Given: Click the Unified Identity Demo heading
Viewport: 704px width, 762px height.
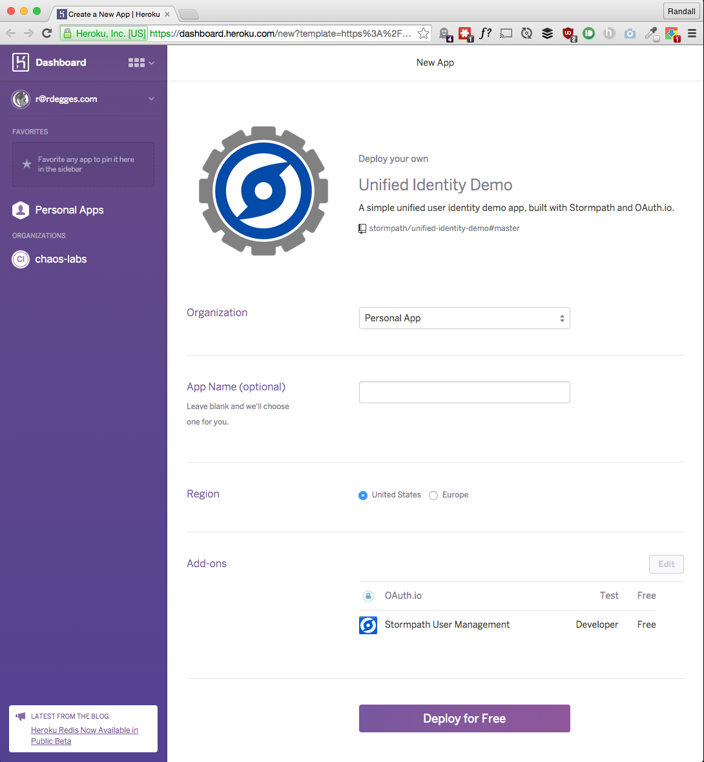Looking at the screenshot, I should 435,185.
